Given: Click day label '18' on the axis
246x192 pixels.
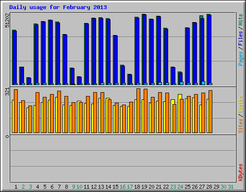Looking at the screenshot, I should [137, 187].
